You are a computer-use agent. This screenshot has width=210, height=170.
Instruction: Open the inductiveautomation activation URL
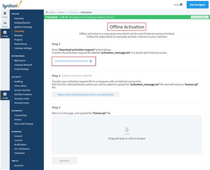coord(86,95)
